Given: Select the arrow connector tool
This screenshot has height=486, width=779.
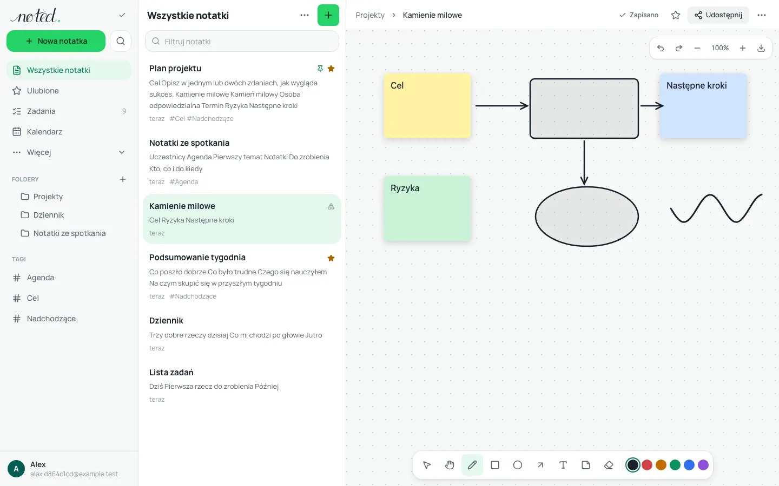Looking at the screenshot, I should [540, 465].
